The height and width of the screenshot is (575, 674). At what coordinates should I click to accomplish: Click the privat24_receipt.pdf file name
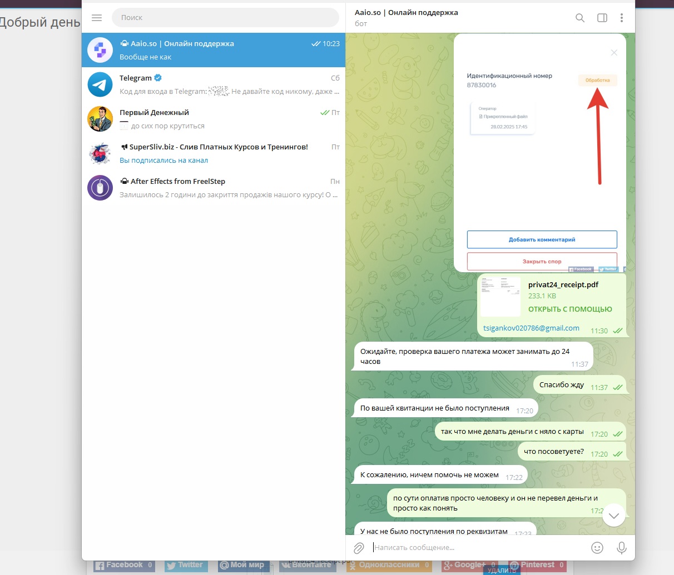(563, 284)
